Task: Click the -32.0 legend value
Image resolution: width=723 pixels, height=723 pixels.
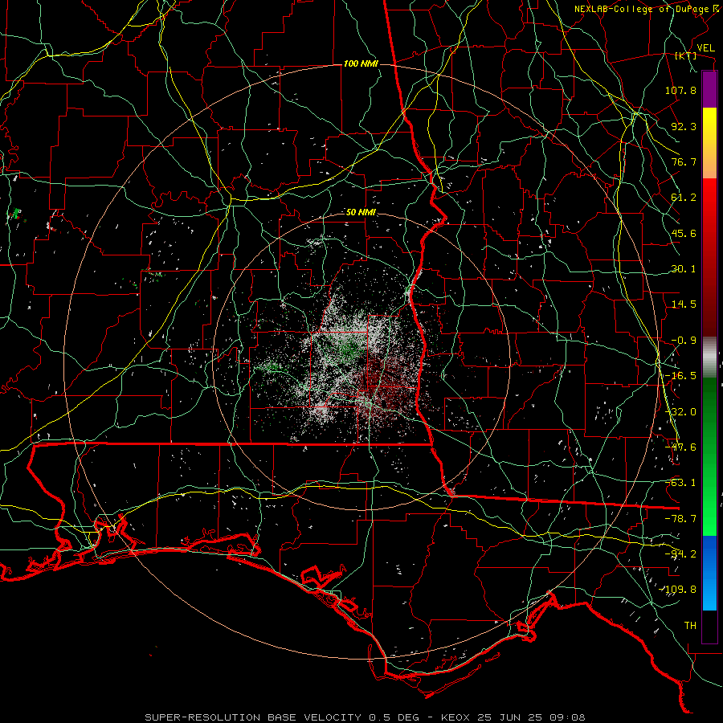Action: 680,412
